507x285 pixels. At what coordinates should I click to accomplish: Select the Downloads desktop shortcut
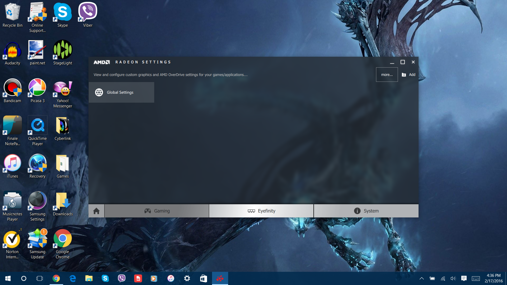[63, 204]
